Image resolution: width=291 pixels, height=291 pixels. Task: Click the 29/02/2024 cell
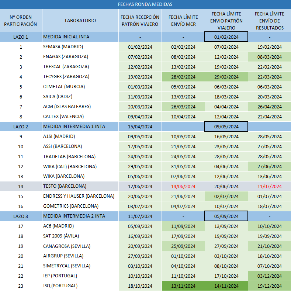click(x=226, y=77)
